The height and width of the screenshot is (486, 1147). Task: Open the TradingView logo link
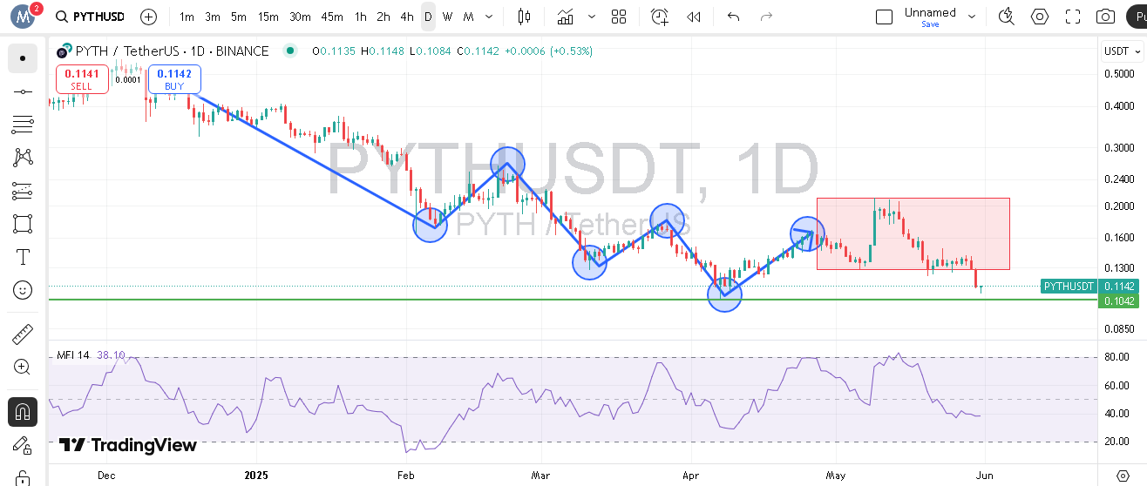[128, 446]
